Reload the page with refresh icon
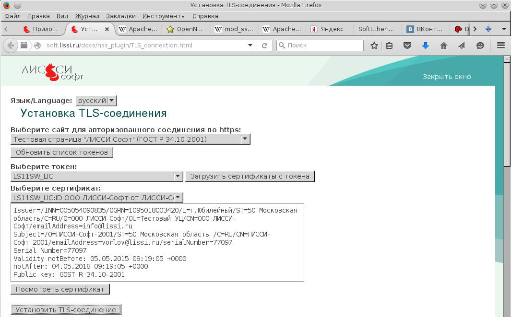The width and height of the screenshot is (511, 317). click(x=264, y=45)
